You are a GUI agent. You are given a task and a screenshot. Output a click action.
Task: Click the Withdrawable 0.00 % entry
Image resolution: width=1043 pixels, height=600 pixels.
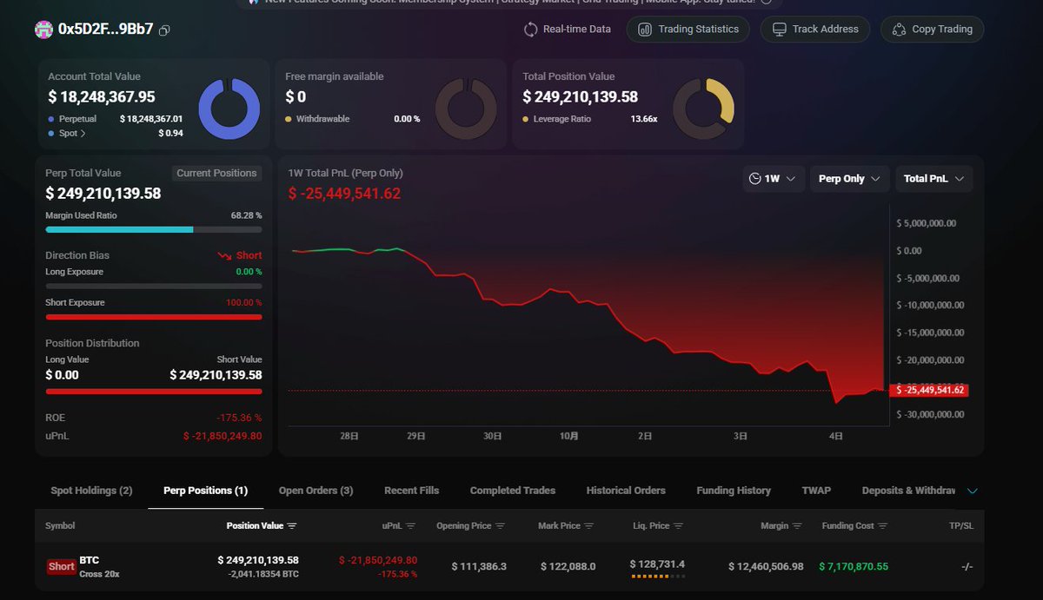(x=352, y=119)
